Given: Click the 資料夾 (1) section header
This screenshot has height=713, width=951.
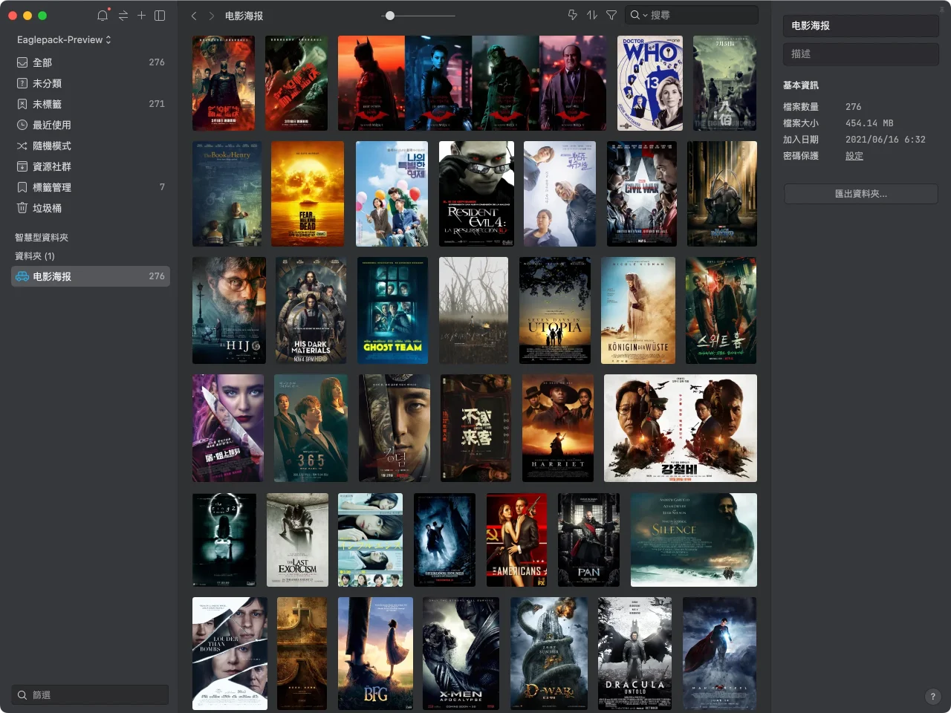Looking at the screenshot, I should (35, 256).
